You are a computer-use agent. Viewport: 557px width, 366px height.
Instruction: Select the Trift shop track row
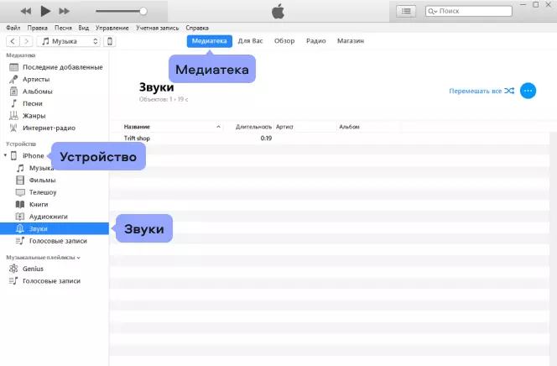[x=330, y=139]
